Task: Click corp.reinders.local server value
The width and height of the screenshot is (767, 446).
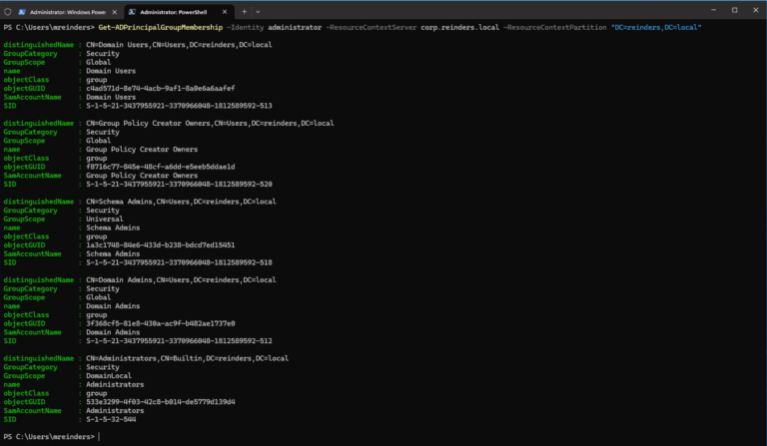Action: [x=459, y=27]
